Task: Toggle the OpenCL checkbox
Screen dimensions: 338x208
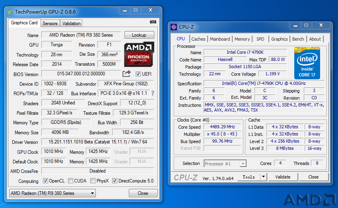Action: pos(45,181)
